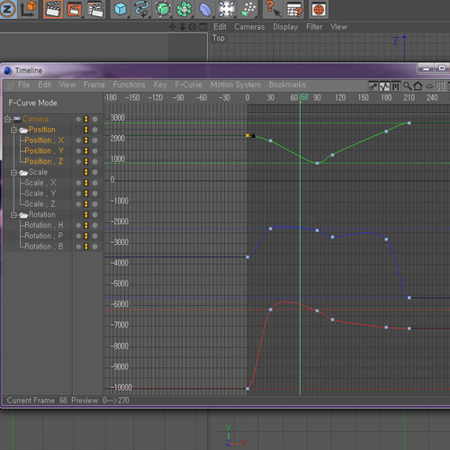
Task: Select the orange selected keyframe at frame 0
Action: tap(247, 136)
